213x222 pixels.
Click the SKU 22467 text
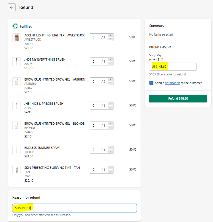click(28, 88)
